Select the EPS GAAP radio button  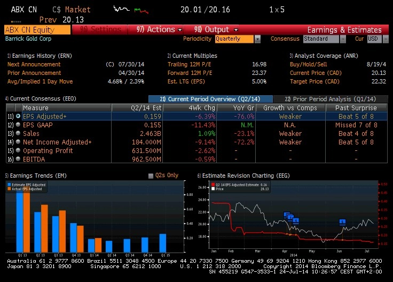[18, 125]
